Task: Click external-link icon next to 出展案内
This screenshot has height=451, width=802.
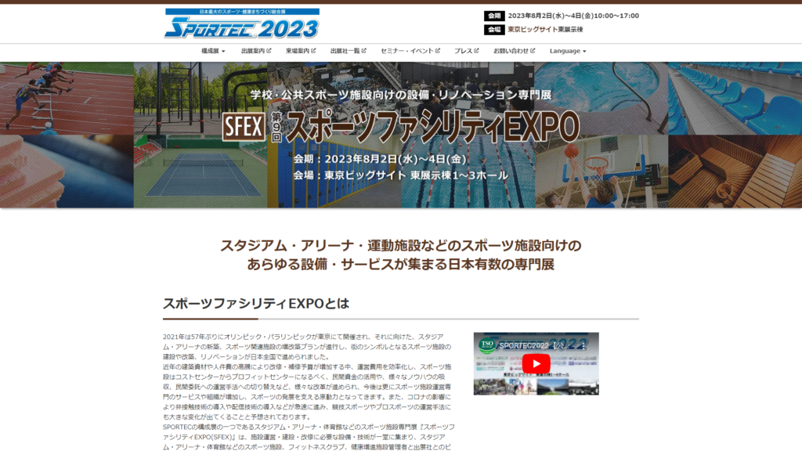Action: (x=269, y=51)
